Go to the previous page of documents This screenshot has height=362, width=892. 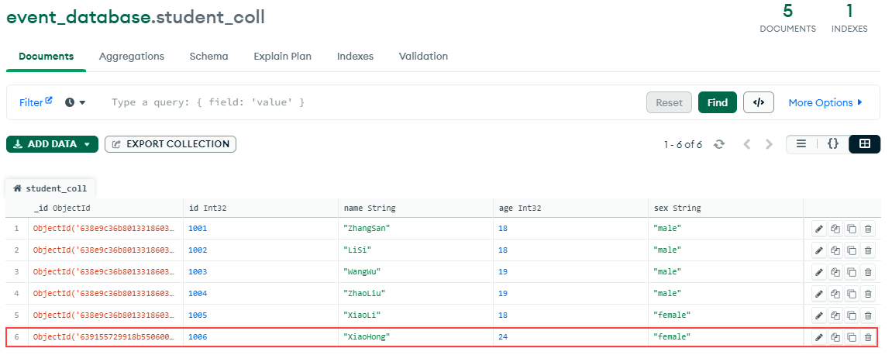[x=747, y=144]
